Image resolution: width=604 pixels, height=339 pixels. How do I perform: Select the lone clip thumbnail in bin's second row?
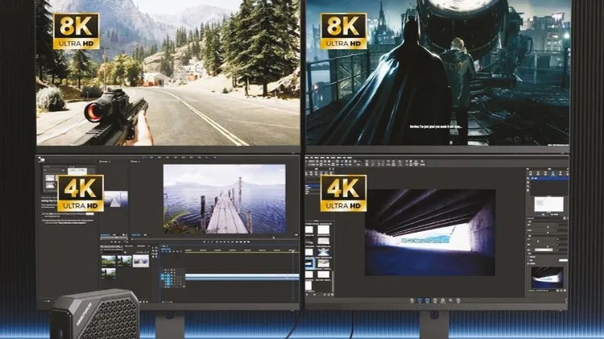point(109,274)
